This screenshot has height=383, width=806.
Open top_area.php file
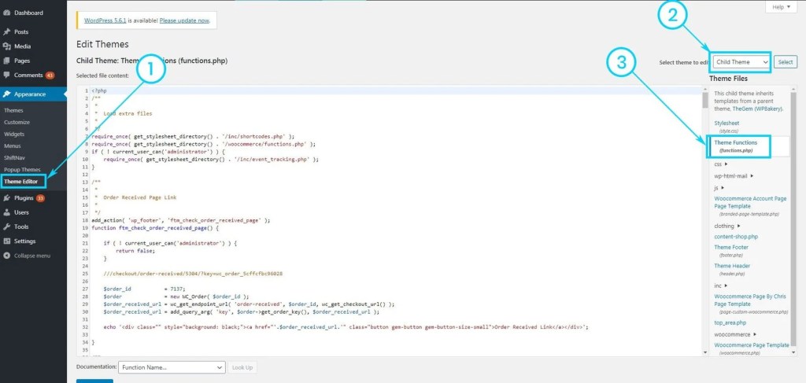click(x=730, y=323)
